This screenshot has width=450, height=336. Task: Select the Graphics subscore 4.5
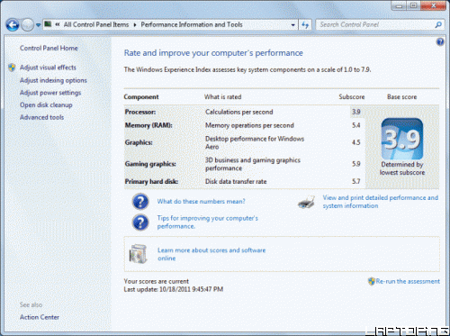356,142
